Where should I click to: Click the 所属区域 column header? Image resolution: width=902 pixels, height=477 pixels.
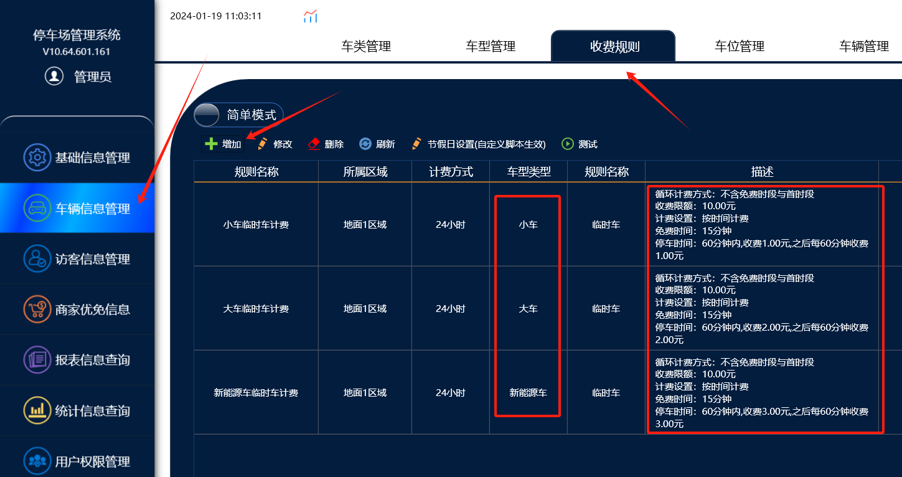(365, 172)
